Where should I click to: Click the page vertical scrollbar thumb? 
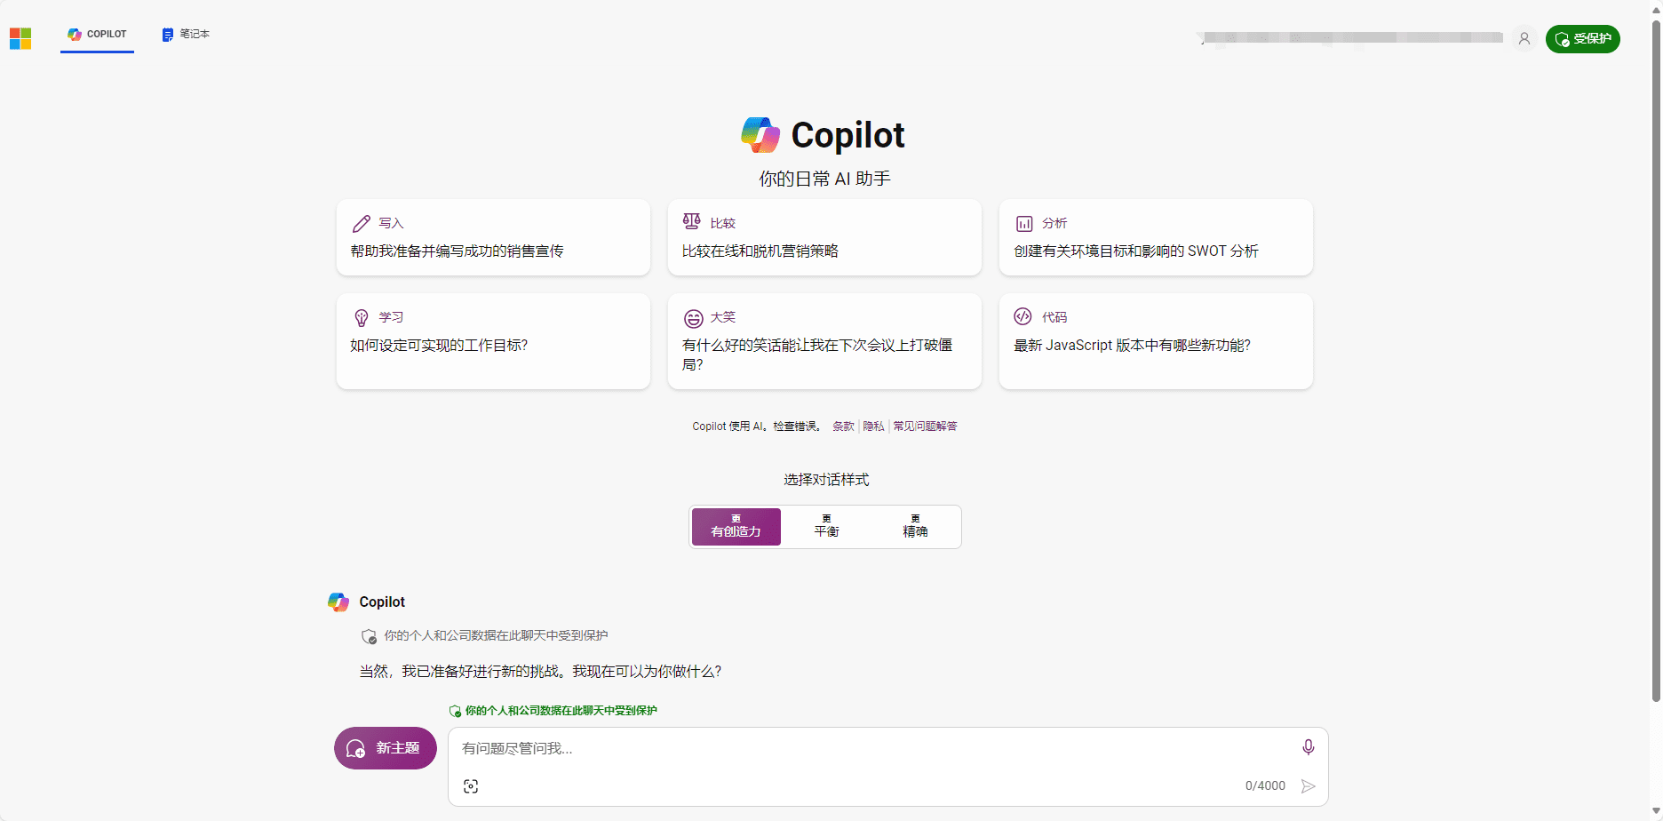coord(1656,361)
